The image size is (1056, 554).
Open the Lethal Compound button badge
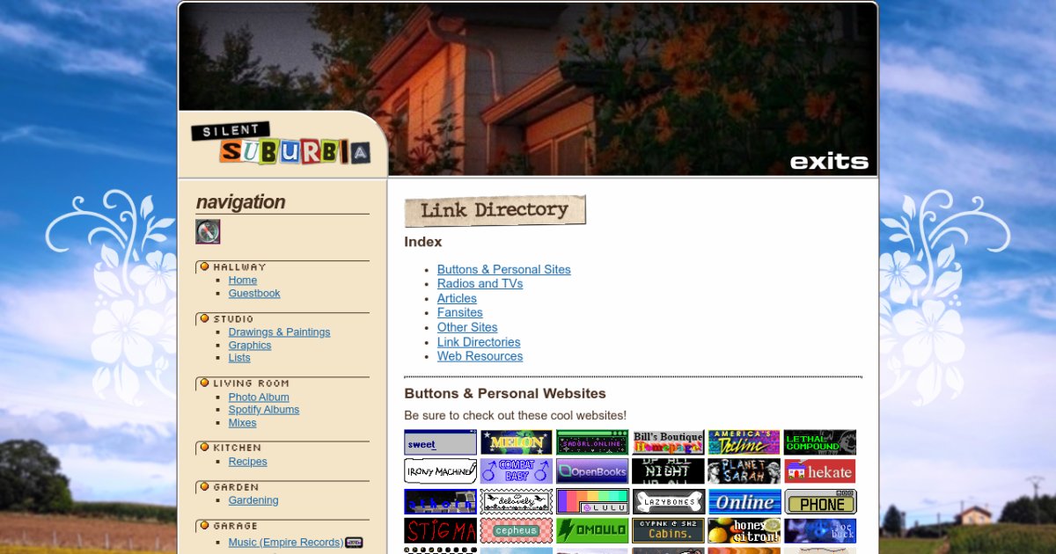point(819,442)
